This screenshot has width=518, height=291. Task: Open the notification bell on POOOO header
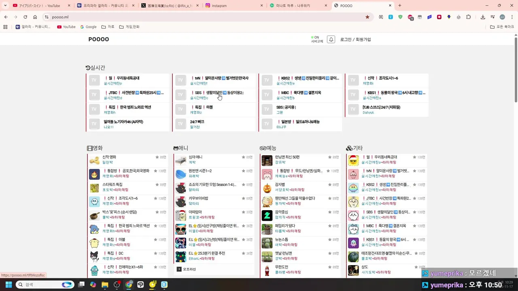point(331,40)
